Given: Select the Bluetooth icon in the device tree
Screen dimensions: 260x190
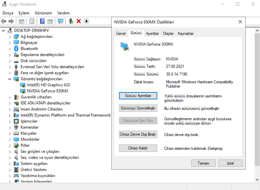Looking at the screenshot, I should (x=16, y=49).
